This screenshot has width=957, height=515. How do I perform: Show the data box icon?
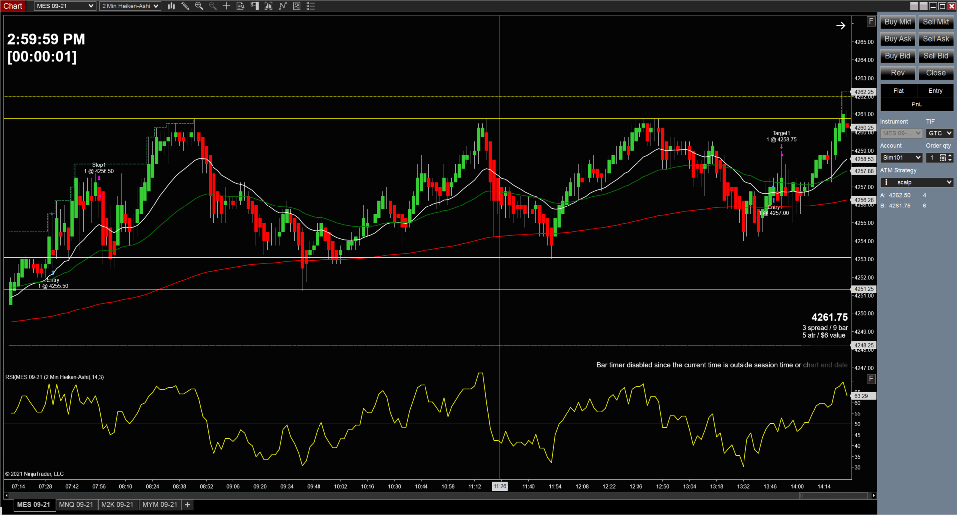pos(241,6)
